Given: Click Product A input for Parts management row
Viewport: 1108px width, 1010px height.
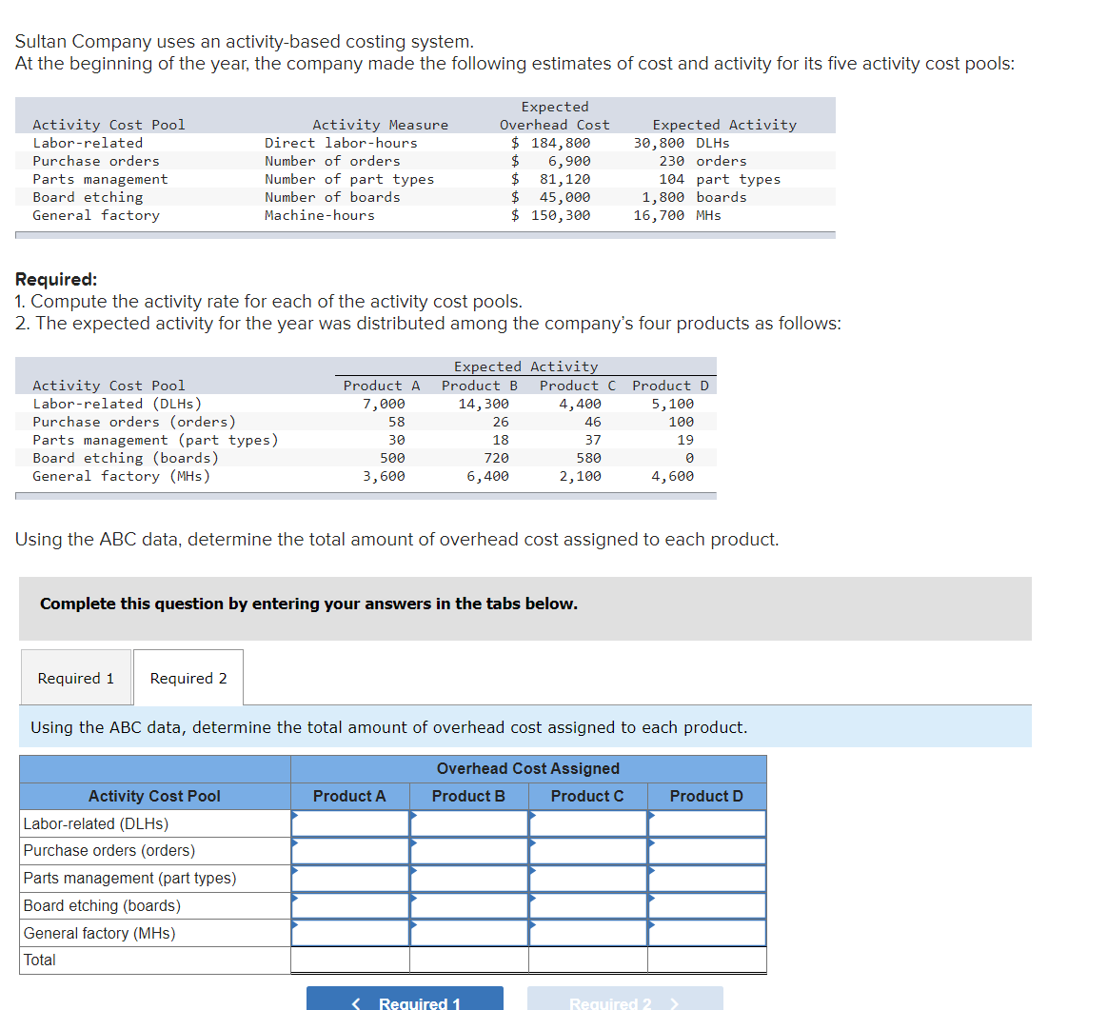Looking at the screenshot, I should click(x=350, y=878).
